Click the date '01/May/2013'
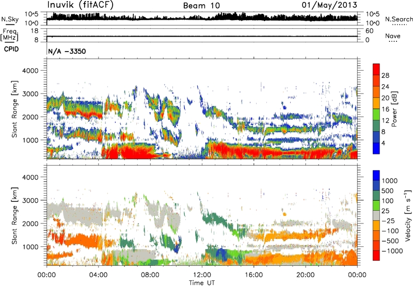Screen dimensions: 413x286 [x=329, y=5]
